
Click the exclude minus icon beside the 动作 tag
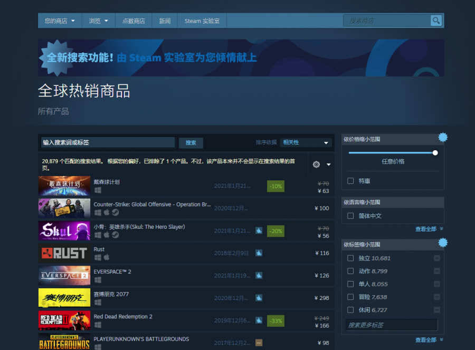tap(437, 271)
